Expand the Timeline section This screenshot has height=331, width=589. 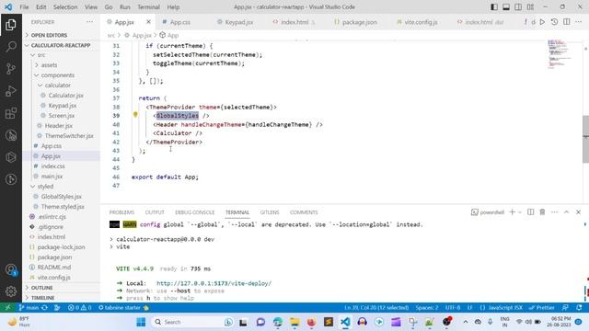pyautogui.click(x=63, y=298)
